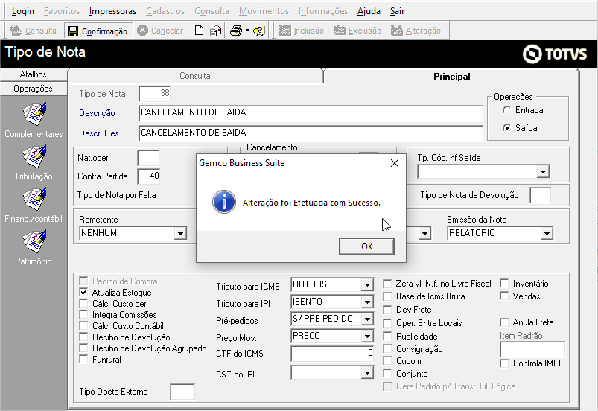Switch to the Consulta tab
The width and height of the screenshot is (598, 411).
195,76
